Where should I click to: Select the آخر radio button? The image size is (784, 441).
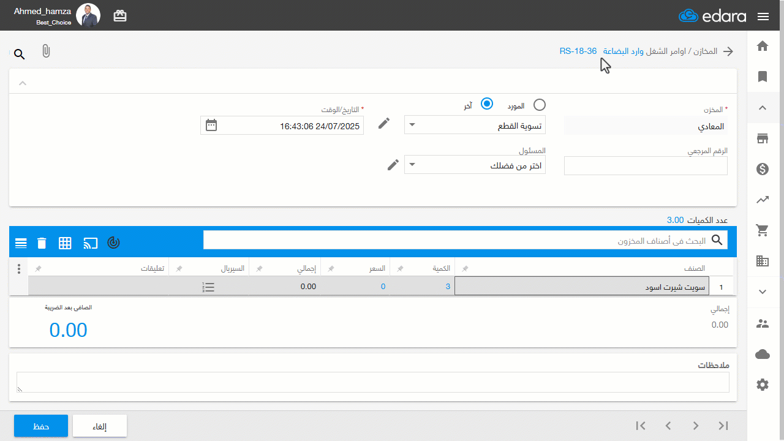click(487, 104)
